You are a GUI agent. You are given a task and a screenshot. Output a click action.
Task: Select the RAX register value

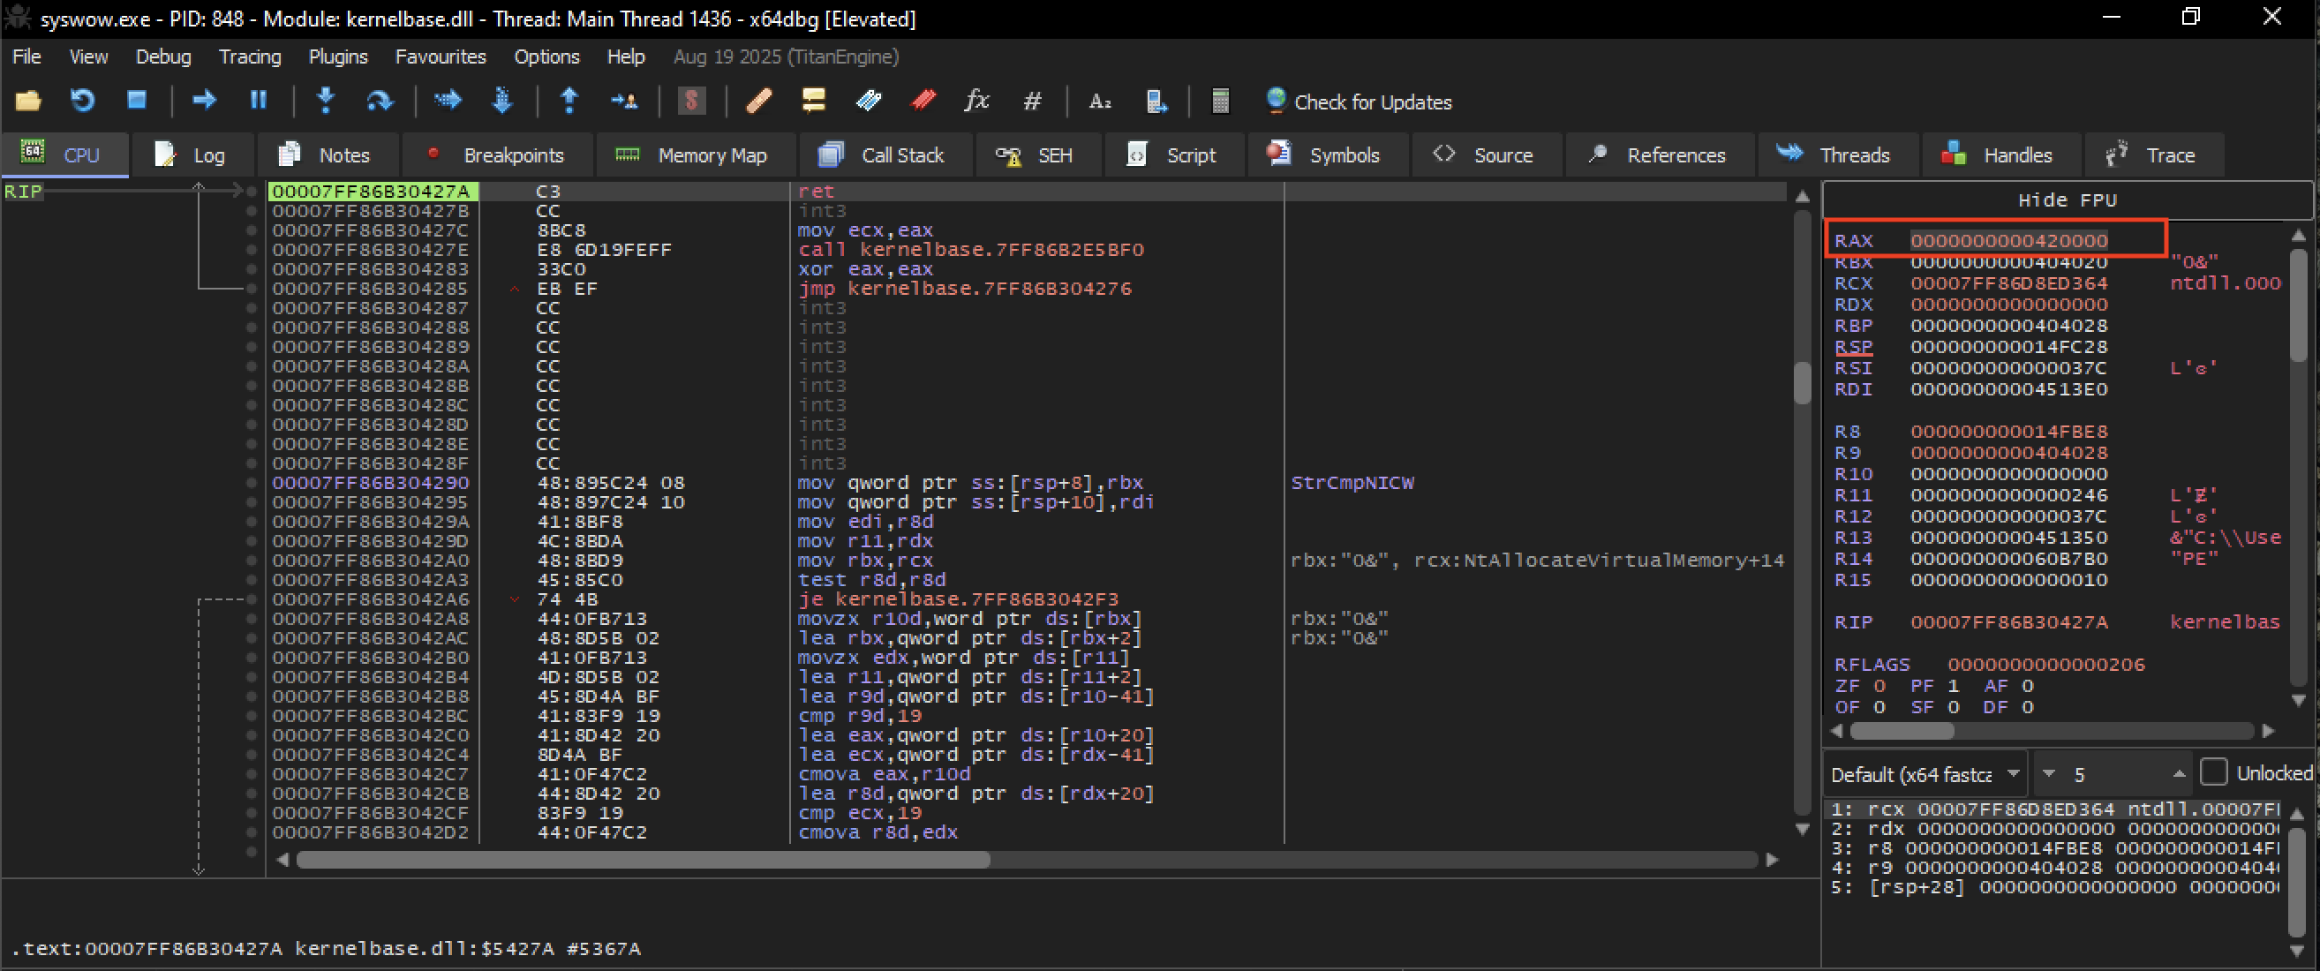coord(2008,240)
